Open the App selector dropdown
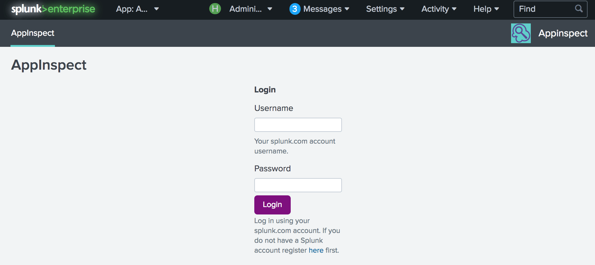 [x=137, y=9]
